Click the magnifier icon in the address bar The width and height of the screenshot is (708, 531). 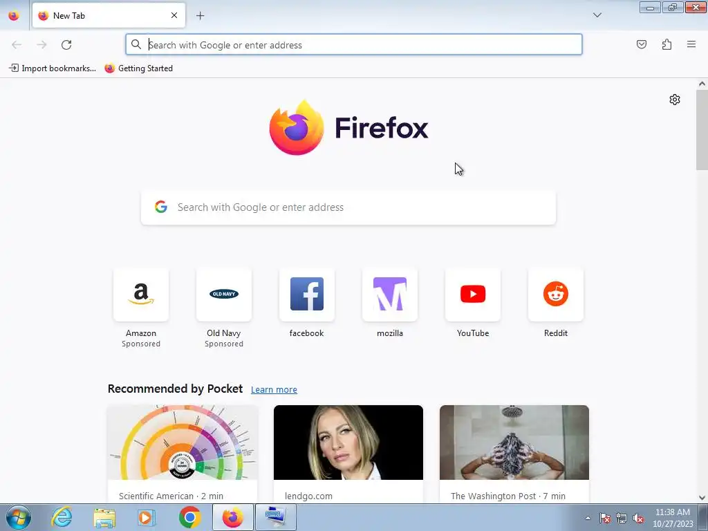pyautogui.click(x=136, y=44)
